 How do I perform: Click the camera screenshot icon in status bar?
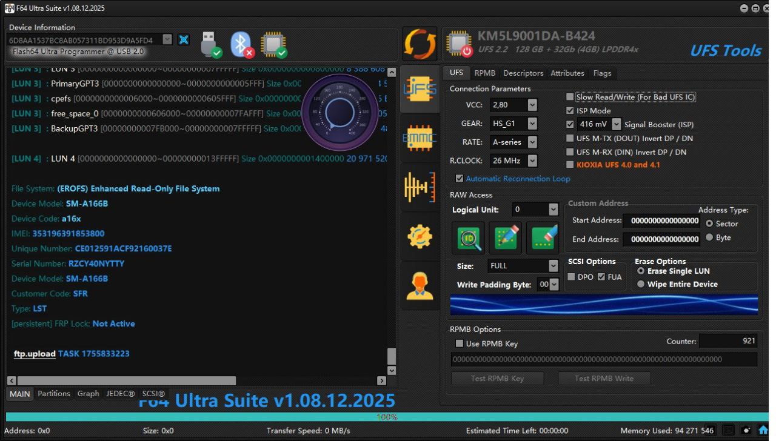point(746,431)
